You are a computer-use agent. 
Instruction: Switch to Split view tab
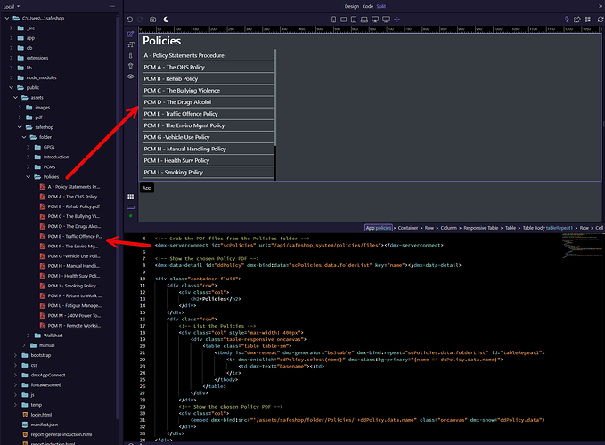pos(381,6)
